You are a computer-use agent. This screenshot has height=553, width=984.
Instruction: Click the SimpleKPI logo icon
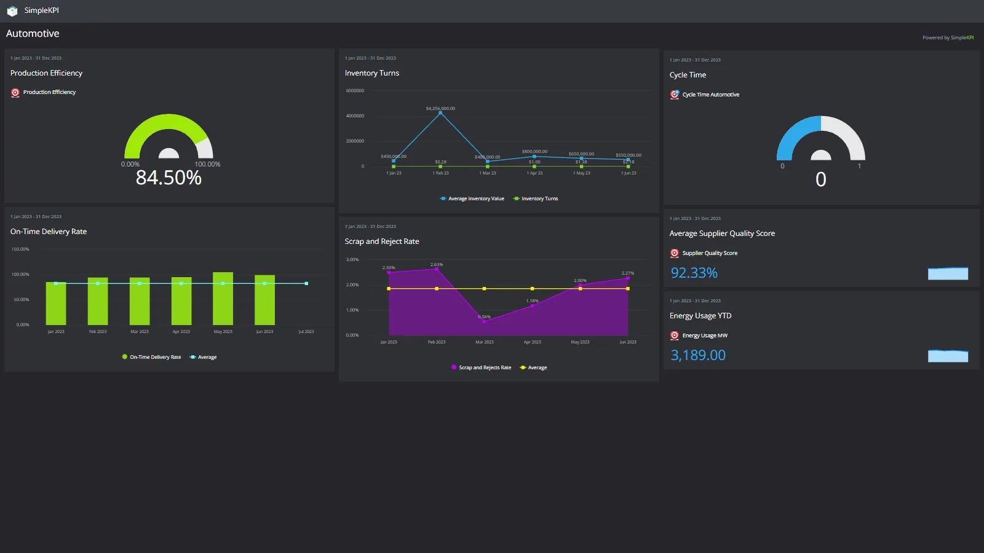coord(12,10)
